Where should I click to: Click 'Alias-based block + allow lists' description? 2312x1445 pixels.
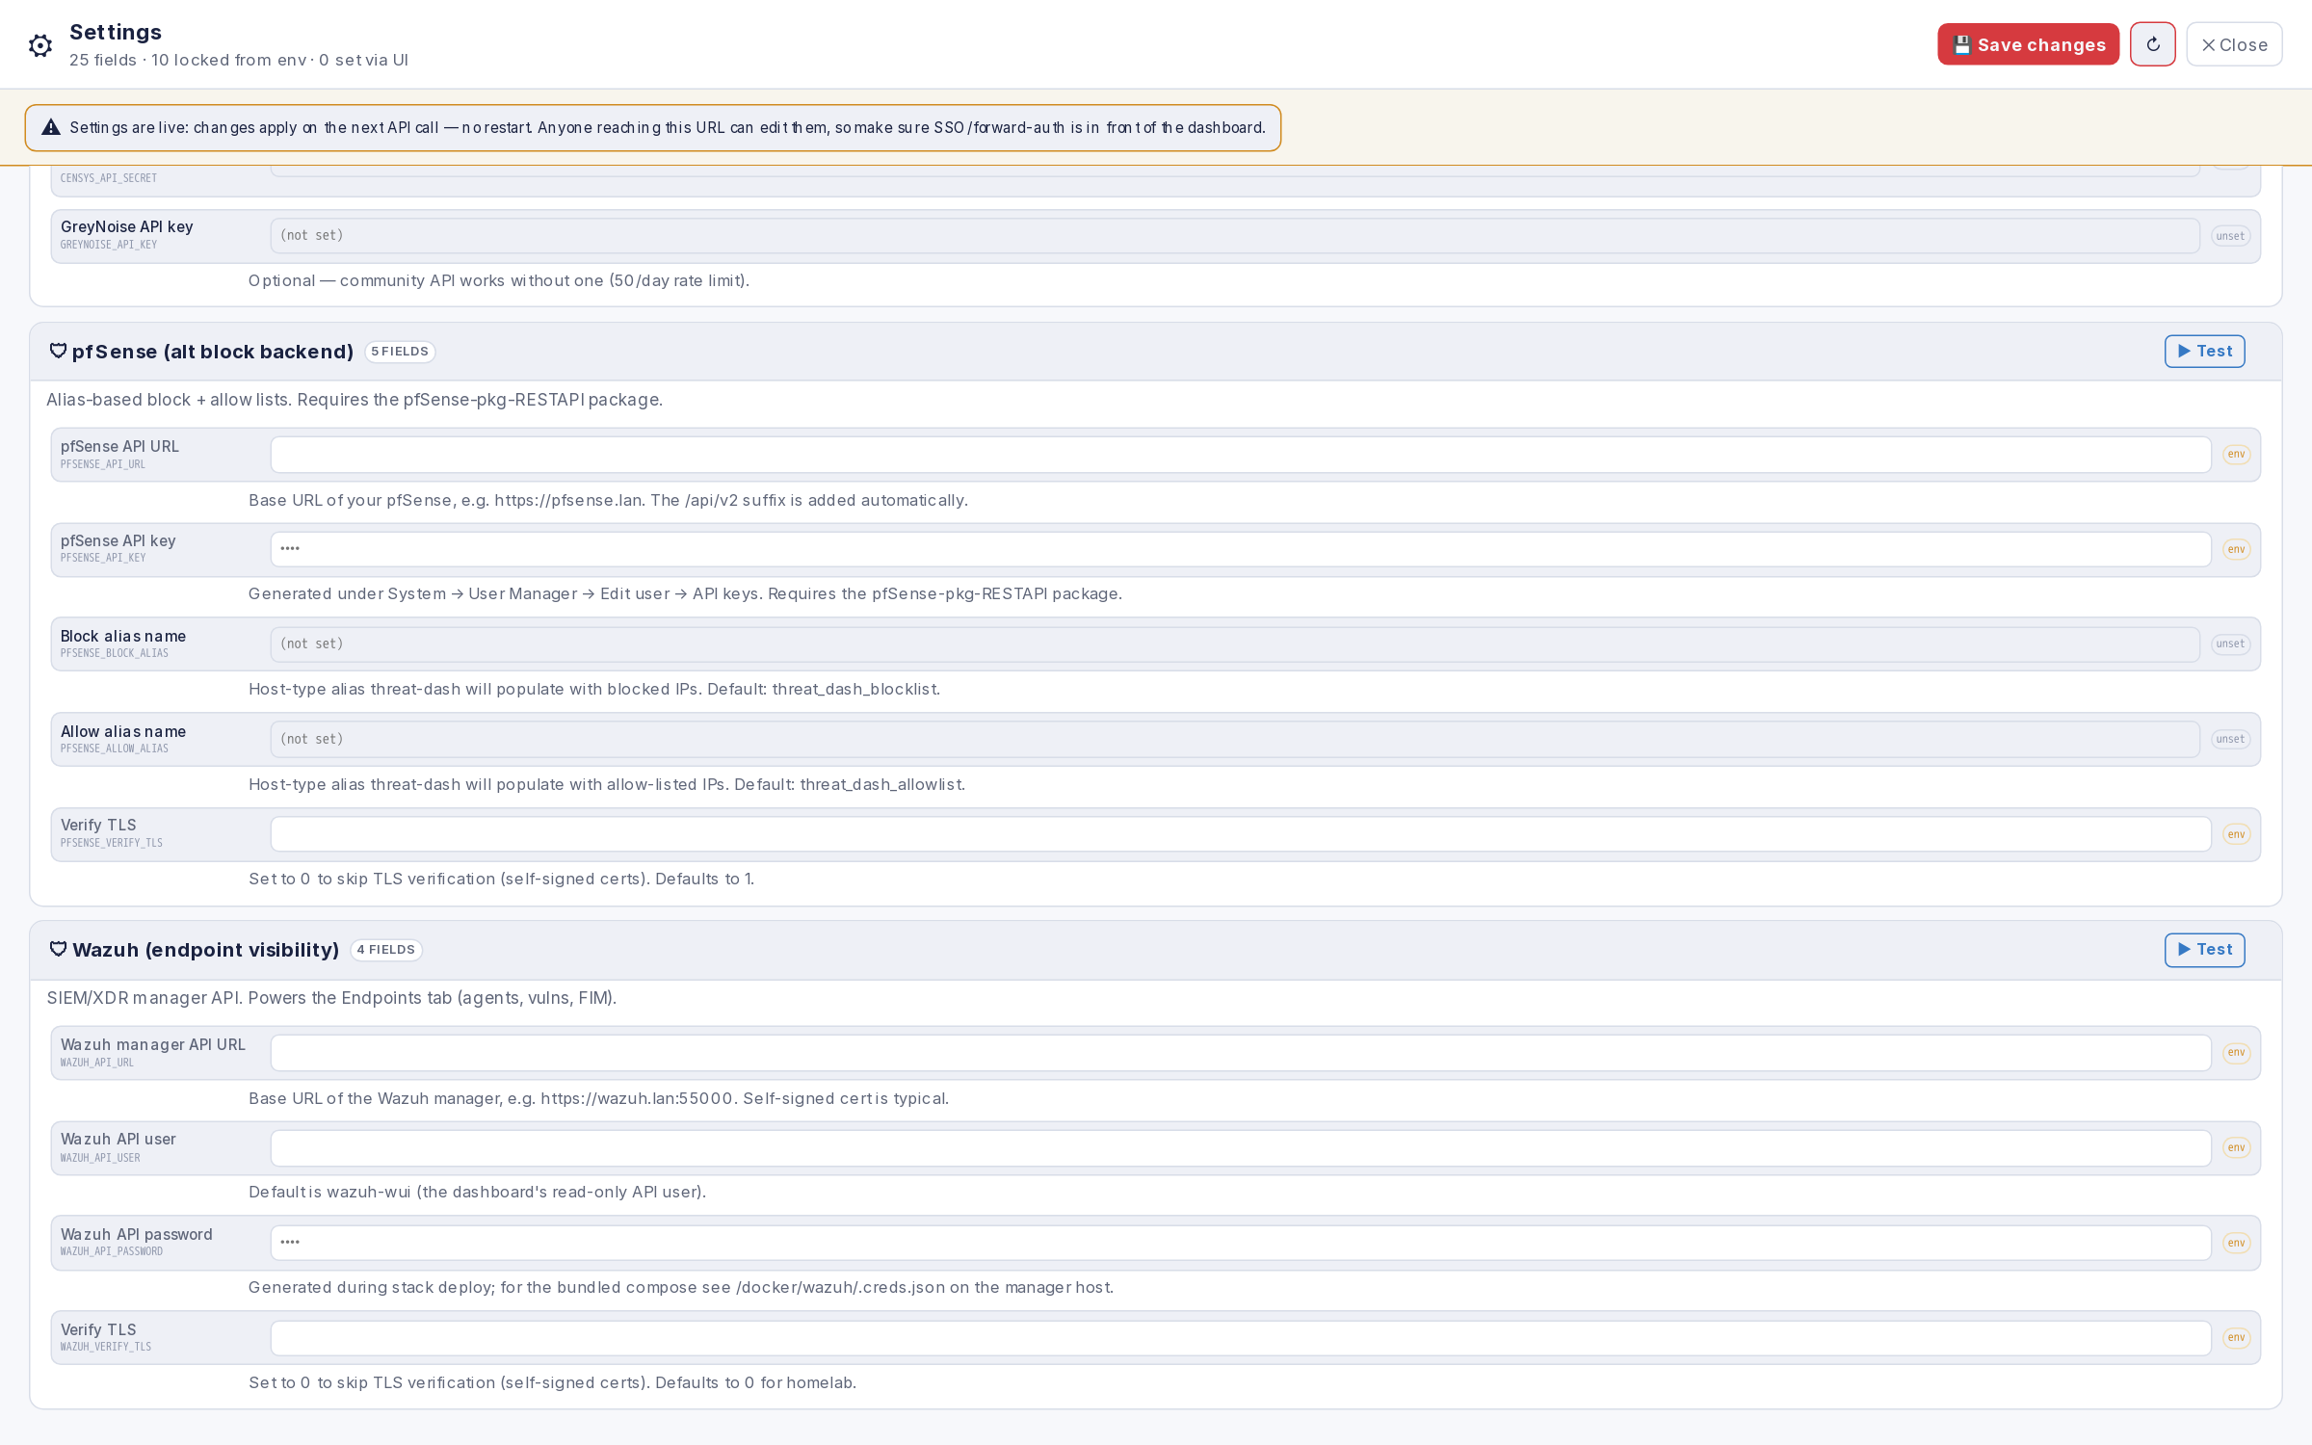(x=355, y=400)
